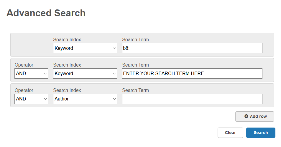
Task: Click the Search Index label in the first row
Action: point(67,39)
